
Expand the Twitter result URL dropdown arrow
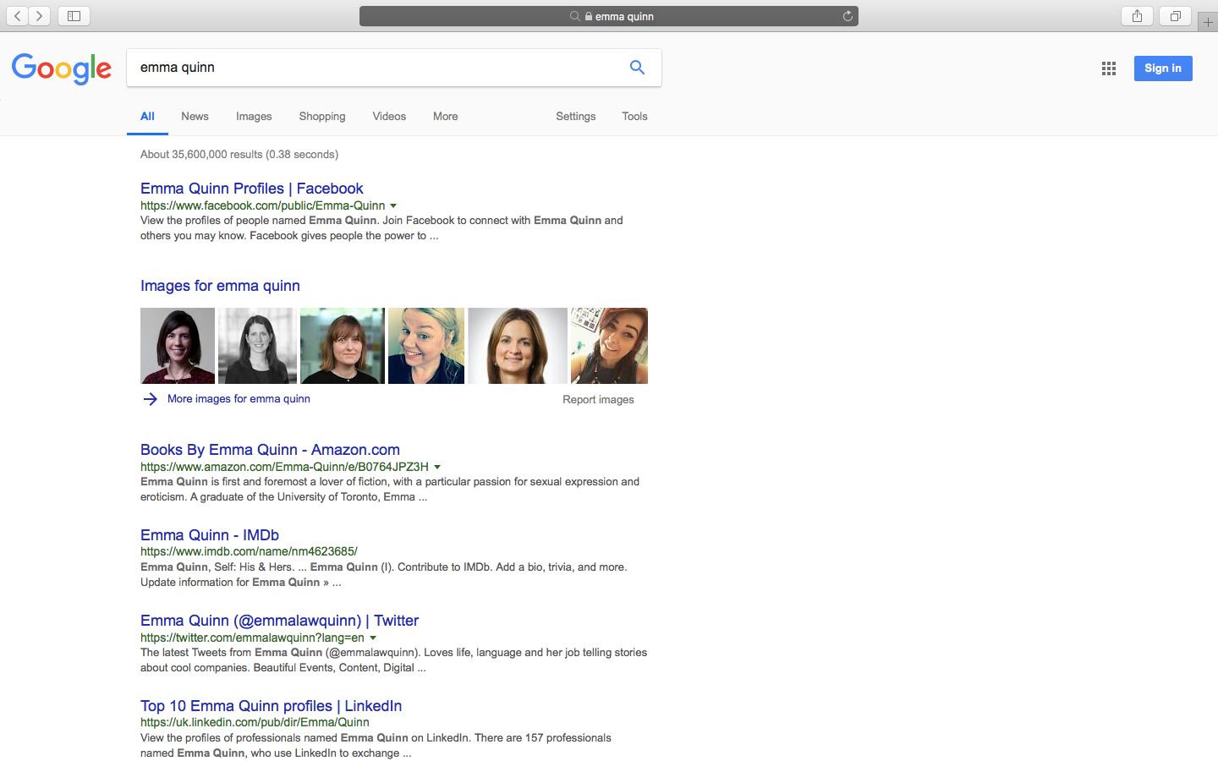tap(373, 638)
